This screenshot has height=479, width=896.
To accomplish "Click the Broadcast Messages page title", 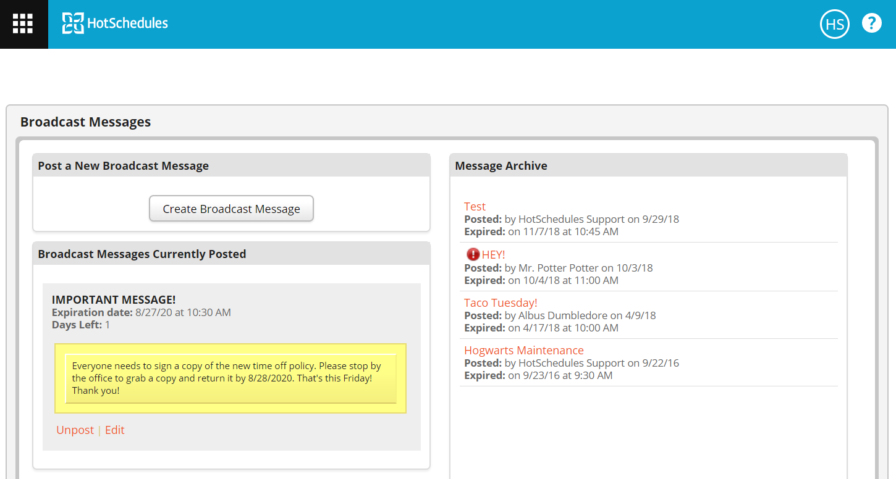I will 85,122.
